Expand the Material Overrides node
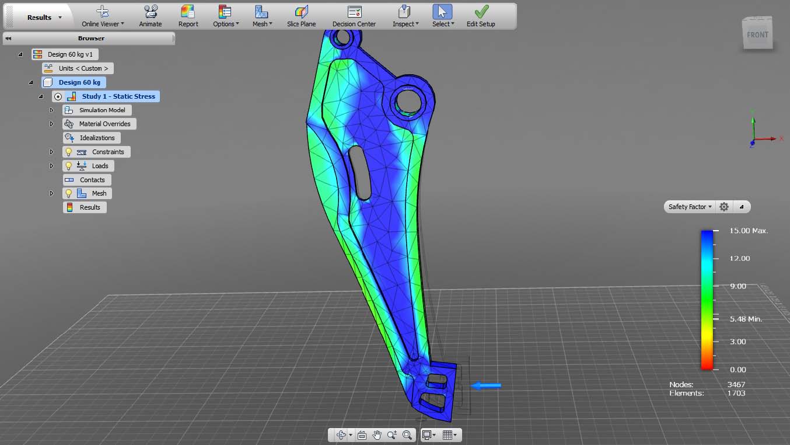Screen dimensions: 790x445 [51, 124]
